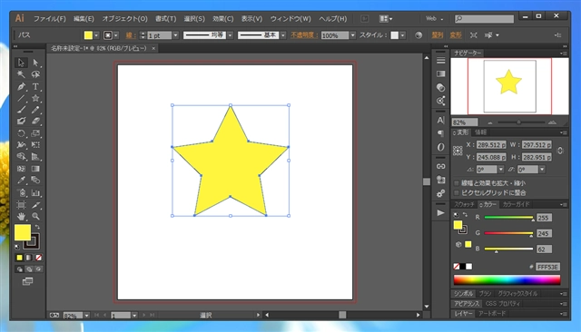The width and height of the screenshot is (581, 332).
Task: Click reference point locator in Transform panel
Action: point(458,151)
